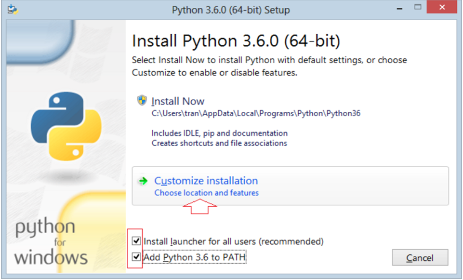This screenshot has height=280, width=463.
Task: Click the Add Python 3.6 to PATH label
Action: tap(195, 257)
